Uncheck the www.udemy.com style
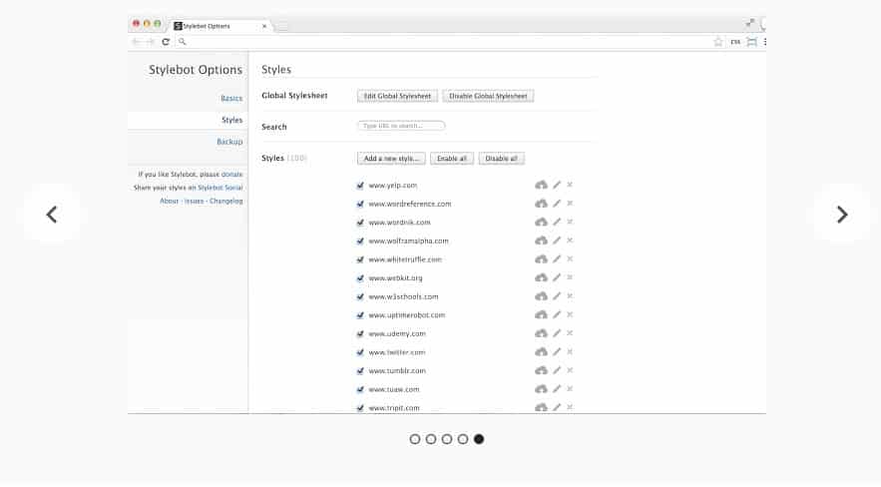The width and height of the screenshot is (881, 487). tap(360, 333)
